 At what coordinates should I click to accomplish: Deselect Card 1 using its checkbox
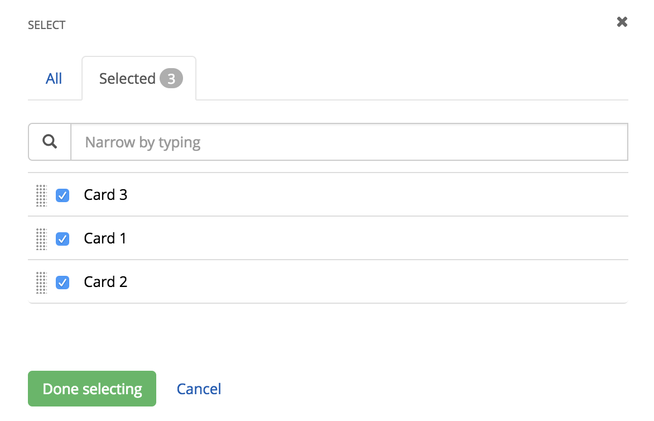[x=62, y=238]
